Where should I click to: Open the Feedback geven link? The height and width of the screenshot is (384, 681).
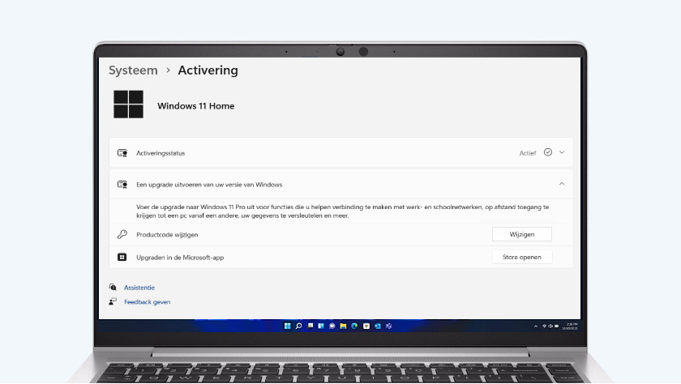pos(147,302)
